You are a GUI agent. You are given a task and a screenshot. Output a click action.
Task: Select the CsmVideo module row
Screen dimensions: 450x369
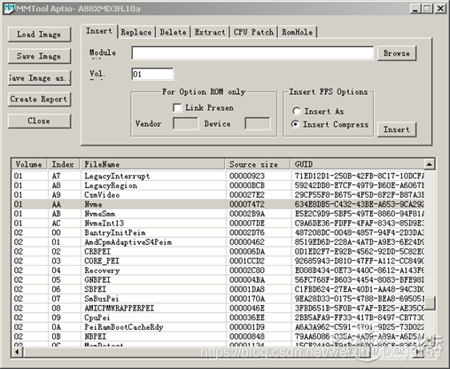(218, 195)
